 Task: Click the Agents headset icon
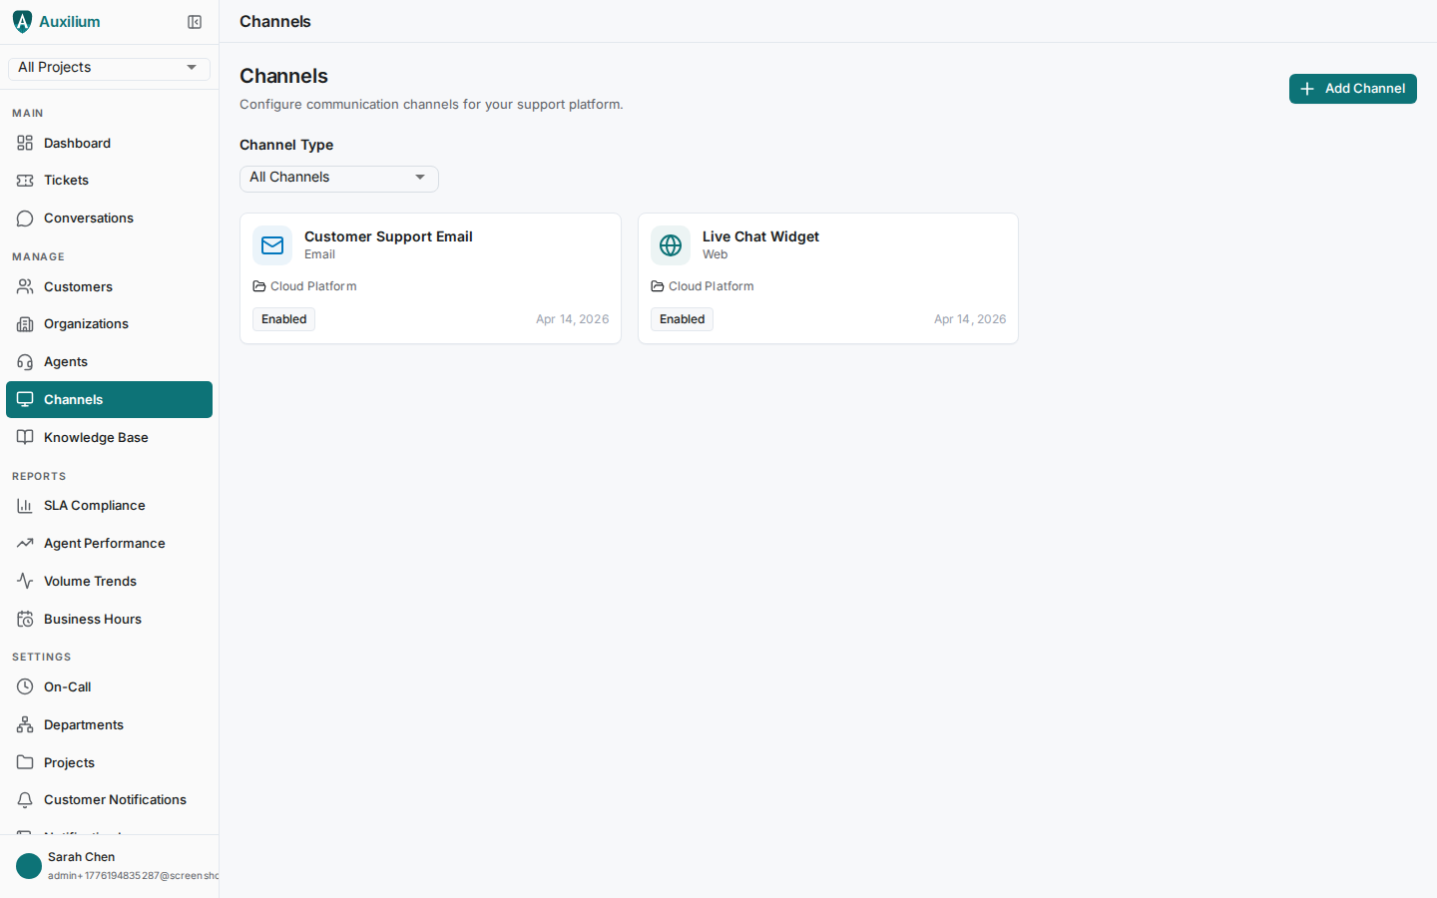pos(24,361)
